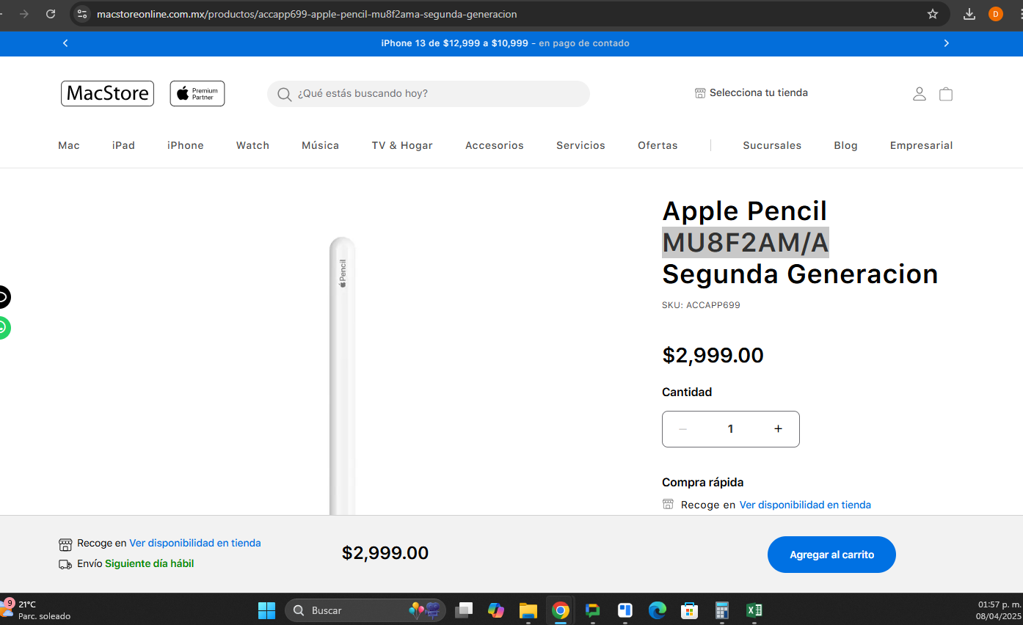The height and width of the screenshot is (625, 1023).
Task: Open the Música menu
Action: [321, 145]
